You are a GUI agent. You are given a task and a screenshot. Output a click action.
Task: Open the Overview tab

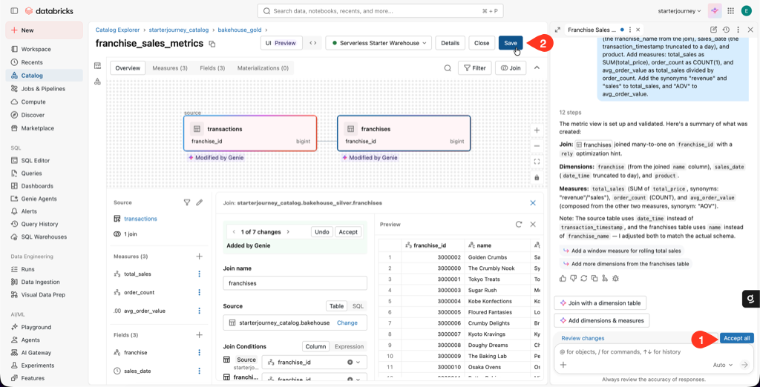pyautogui.click(x=128, y=68)
